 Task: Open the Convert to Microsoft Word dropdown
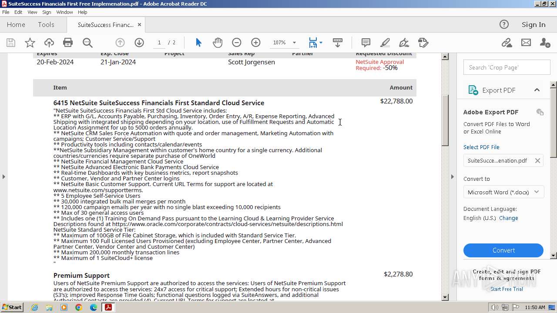[x=503, y=192]
